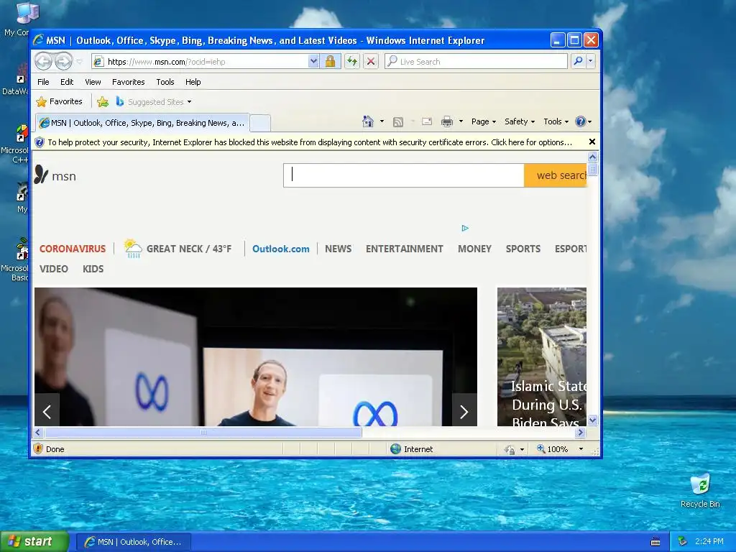
Task: Select the MSN browser tab
Action: click(x=142, y=123)
